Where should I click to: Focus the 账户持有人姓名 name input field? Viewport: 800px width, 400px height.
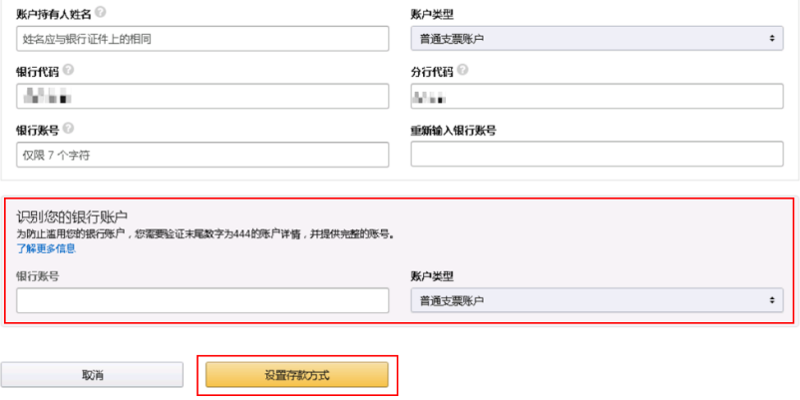[202, 38]
